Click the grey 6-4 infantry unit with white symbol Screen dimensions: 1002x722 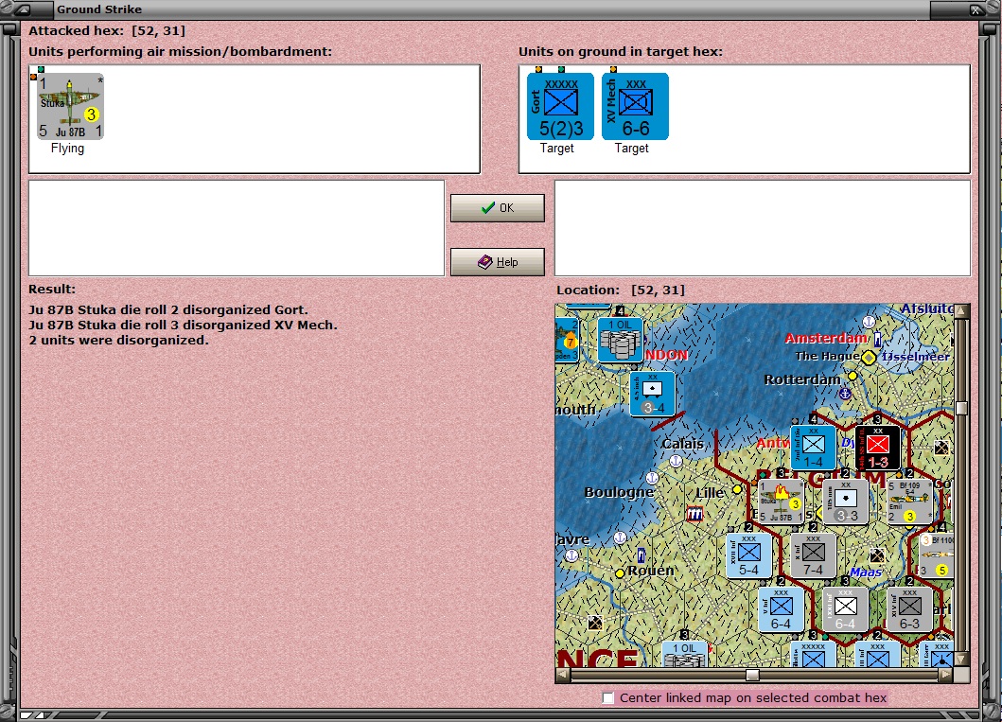tap(846, 609)
